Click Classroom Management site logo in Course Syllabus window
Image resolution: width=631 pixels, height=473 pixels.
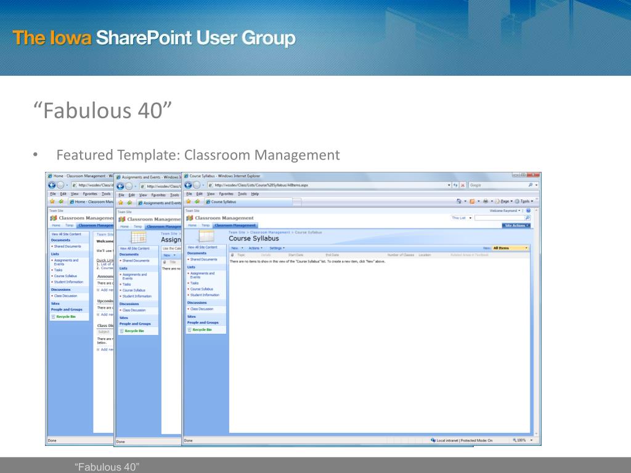coord(190,218)
